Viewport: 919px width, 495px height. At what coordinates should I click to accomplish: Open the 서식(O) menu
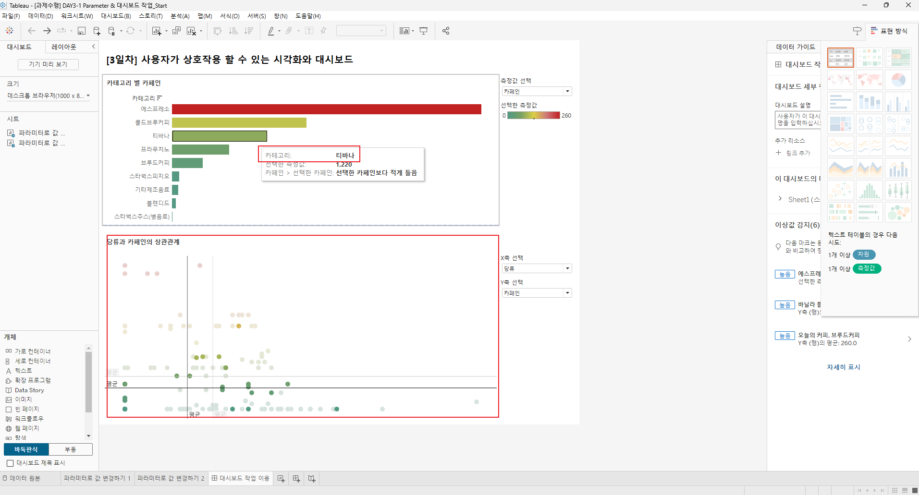[230, 16]
